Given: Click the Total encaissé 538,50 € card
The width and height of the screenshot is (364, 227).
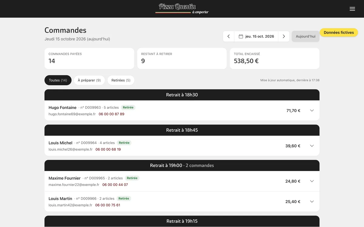Looking at the screenshot, I should [275, 58].
